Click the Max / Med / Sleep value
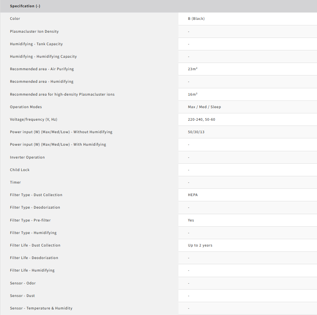The width and height of the screenshot is (317, 315). click(204, 107)
